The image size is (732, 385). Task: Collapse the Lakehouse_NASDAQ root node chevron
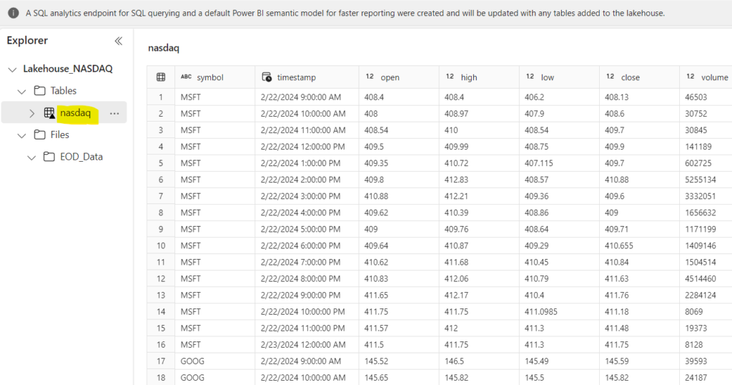pos(13,69)
